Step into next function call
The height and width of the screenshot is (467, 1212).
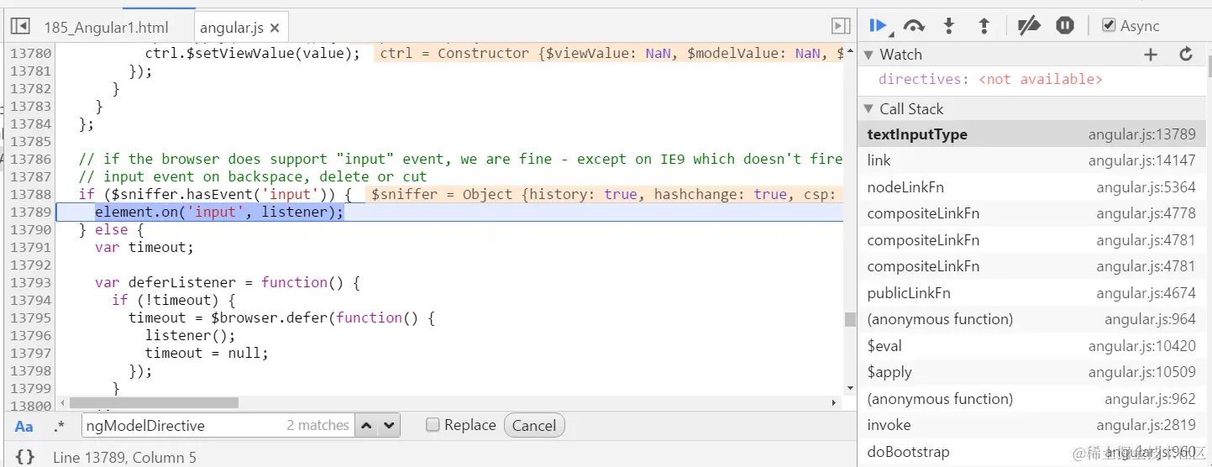point(949,26)
